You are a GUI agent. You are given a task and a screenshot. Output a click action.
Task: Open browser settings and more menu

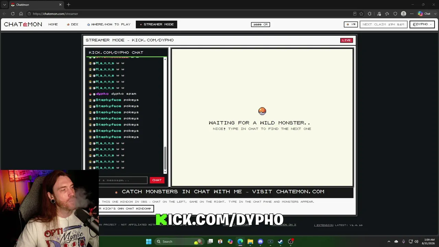[412, 14]
